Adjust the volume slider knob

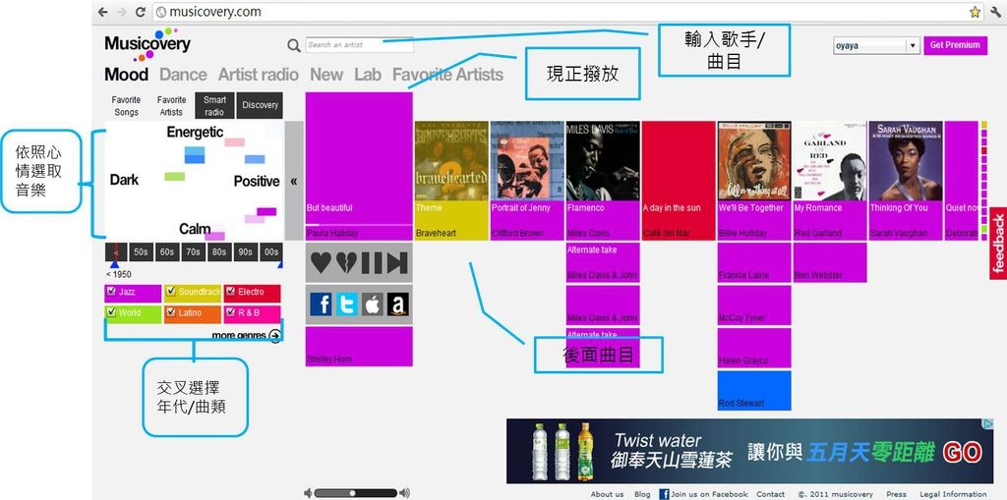[352, 493]
